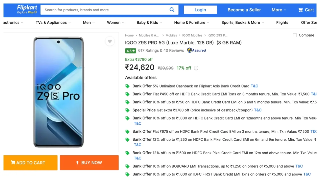Click tag icon beside IDFC FIRST Bank offer
The height and width of the screenshot is (180, 320).
point(127,174)
